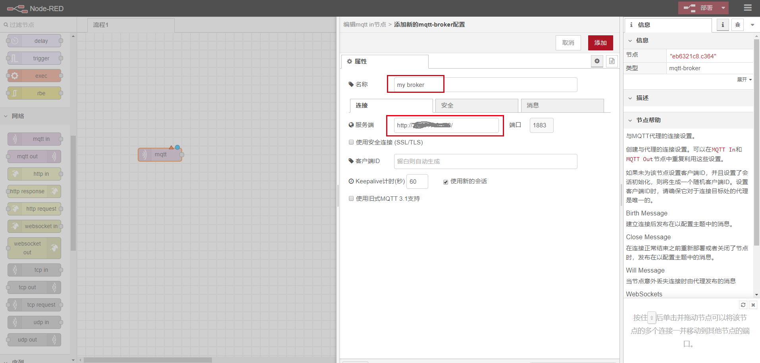
Task: Open the deploy options dropdown arrow
Action: [723, 8]
